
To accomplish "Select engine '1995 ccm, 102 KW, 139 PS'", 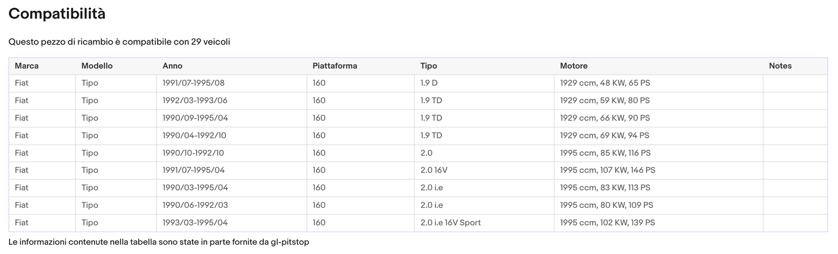I will (x=608, y=223).
